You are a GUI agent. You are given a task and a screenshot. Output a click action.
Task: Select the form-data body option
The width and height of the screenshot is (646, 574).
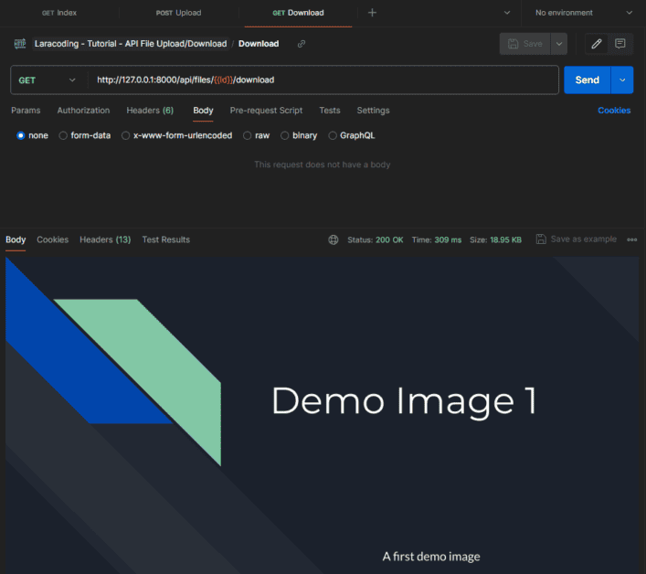pos(85,135)
